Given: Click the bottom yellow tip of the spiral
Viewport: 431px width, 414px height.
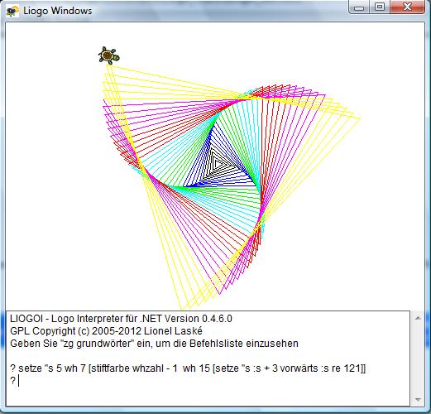Looking at the screenshot, I should click(x=182, y=307).
